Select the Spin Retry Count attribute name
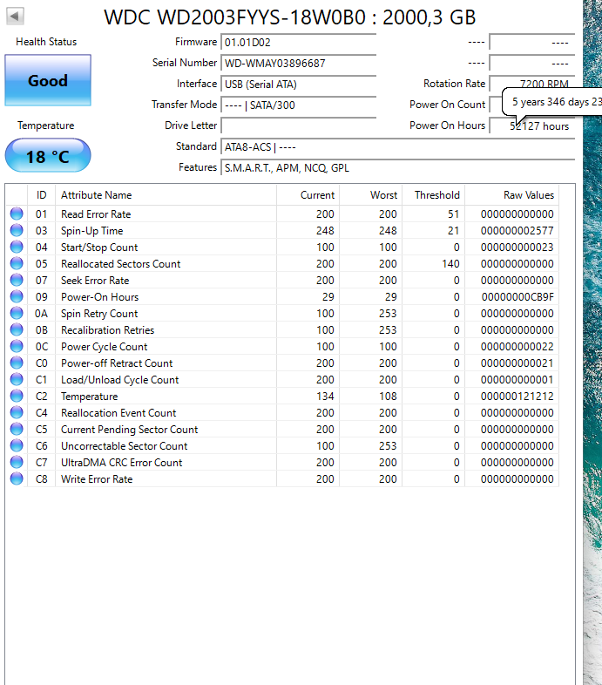 99,314
